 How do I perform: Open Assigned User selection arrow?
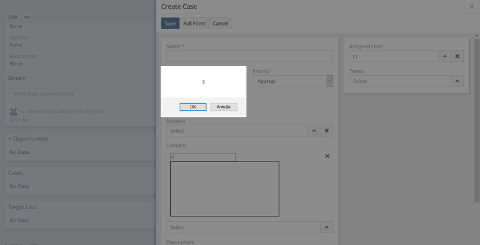(445, 56)
